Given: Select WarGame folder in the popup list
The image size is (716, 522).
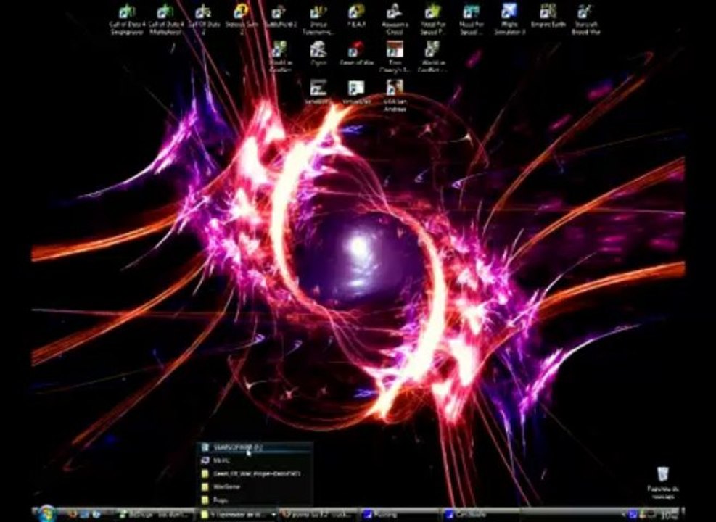Looking at the screenshot, I should (x=255, y=487).
